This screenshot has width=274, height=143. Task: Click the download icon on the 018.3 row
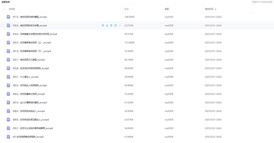[x=107, y=25]
